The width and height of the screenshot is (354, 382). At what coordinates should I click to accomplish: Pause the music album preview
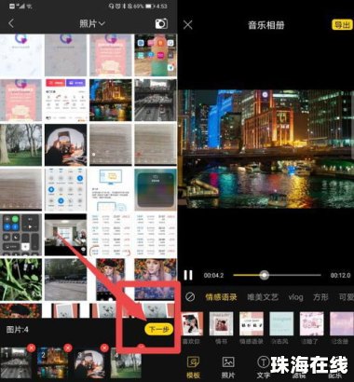tap(188, 275)
